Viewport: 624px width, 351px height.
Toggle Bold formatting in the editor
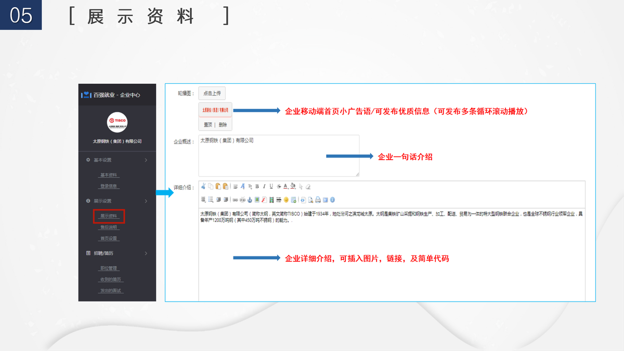(x=257, y=186)
